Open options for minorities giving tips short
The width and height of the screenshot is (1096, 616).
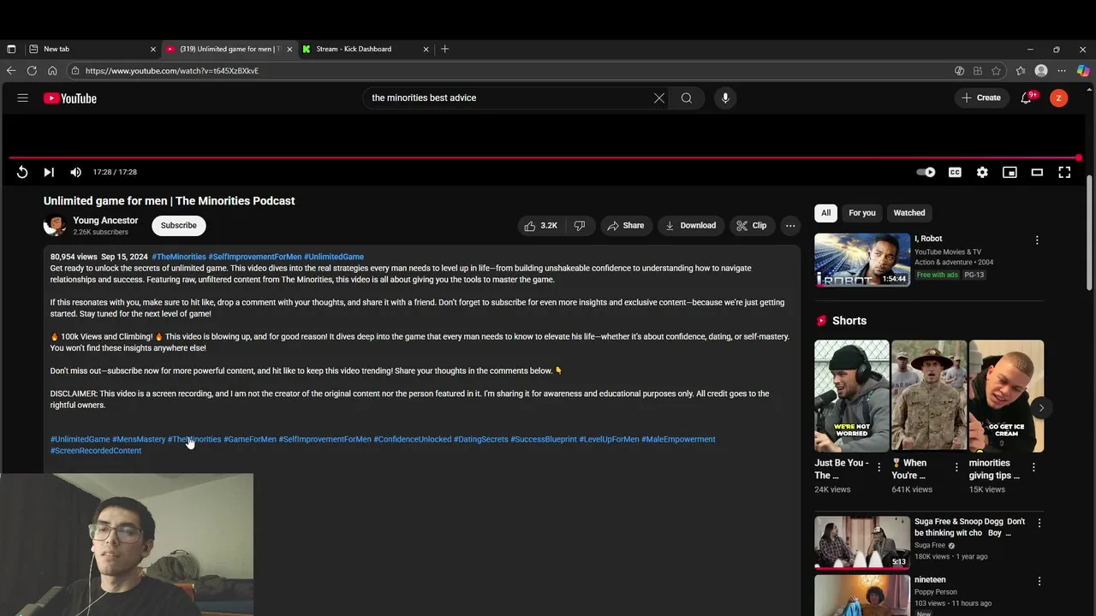[1033, 468]
